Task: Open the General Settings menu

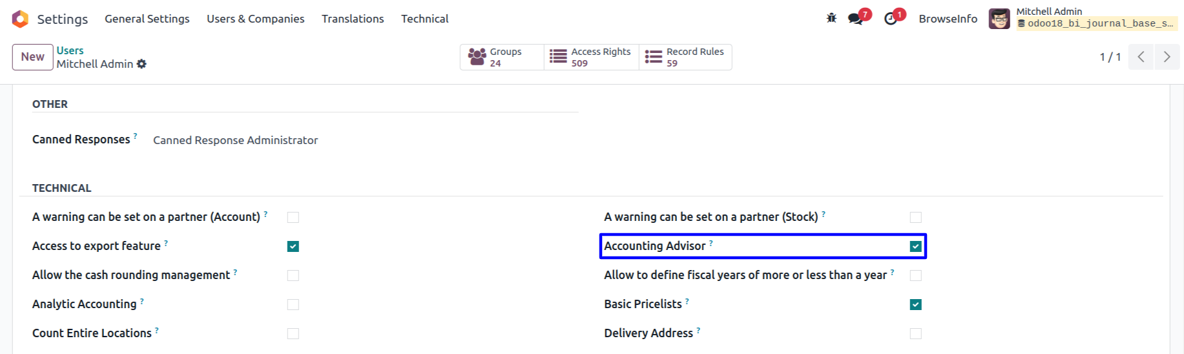Action: tap(147, 19)
